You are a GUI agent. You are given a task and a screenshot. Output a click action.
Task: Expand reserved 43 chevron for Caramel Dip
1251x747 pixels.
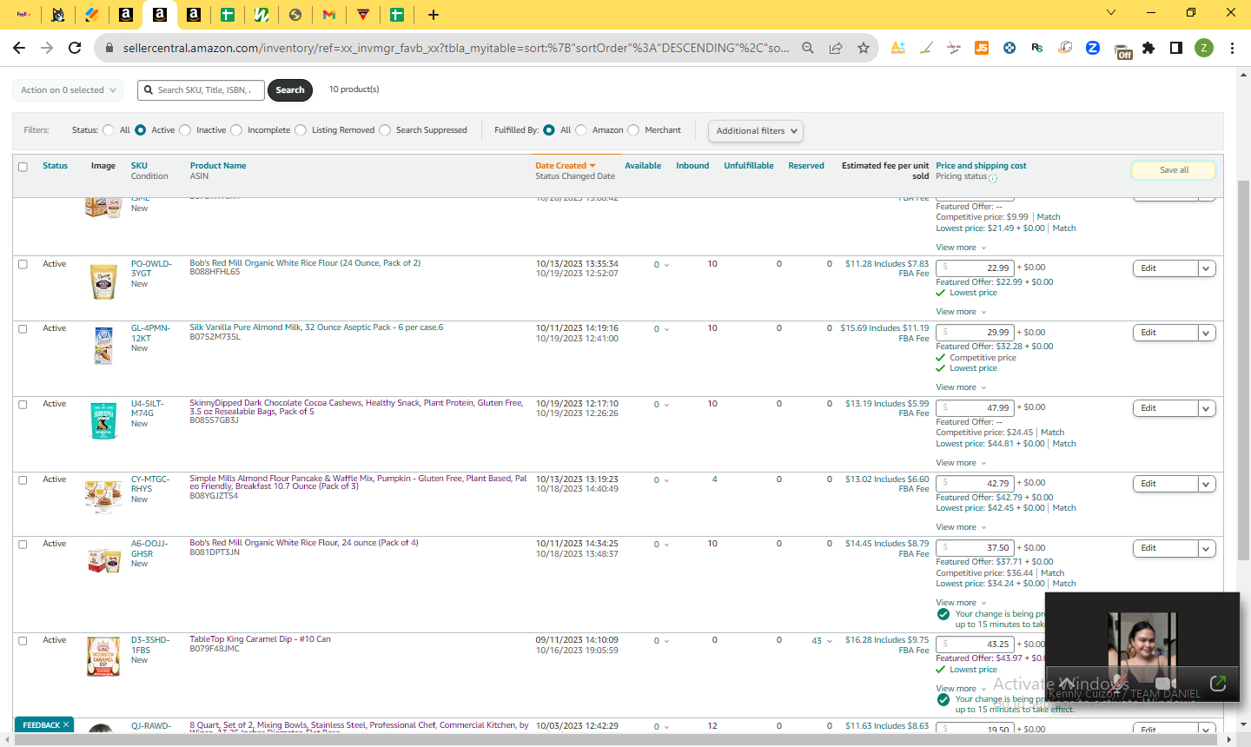(x=830, y=641)
